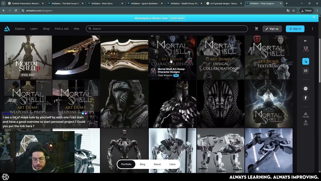Close the Vitaly Bulgarov tab
The width and height of the screenshot is (321, 181).
281,4
